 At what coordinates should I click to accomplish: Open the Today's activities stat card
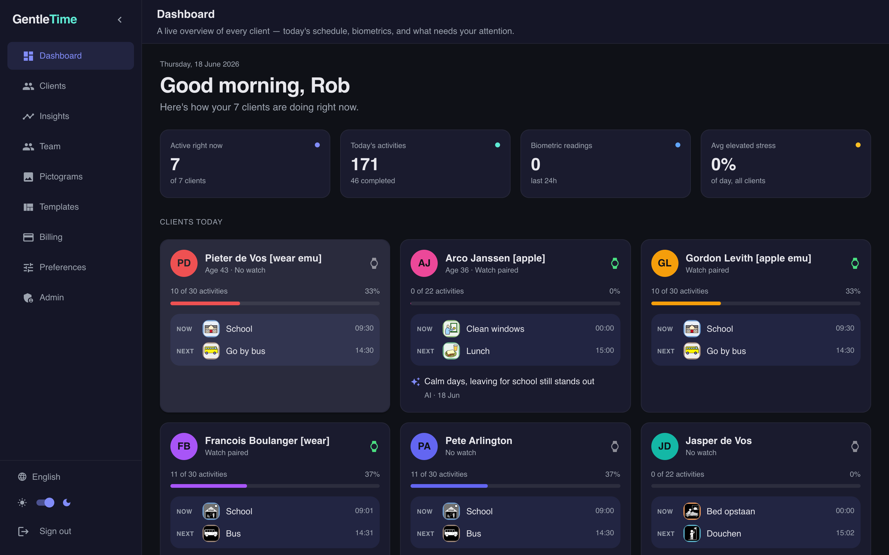point(425,164)
